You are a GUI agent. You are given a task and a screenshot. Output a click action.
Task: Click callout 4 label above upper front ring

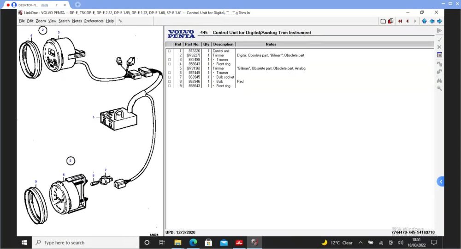point(31,36)
